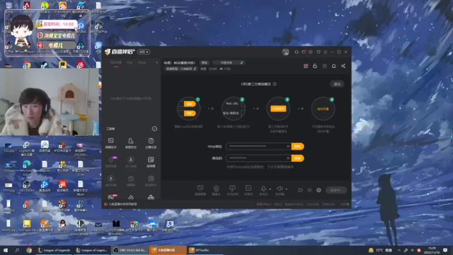Open taskbar search magnifier
The image size is (453, 255).
coord(17,250)
